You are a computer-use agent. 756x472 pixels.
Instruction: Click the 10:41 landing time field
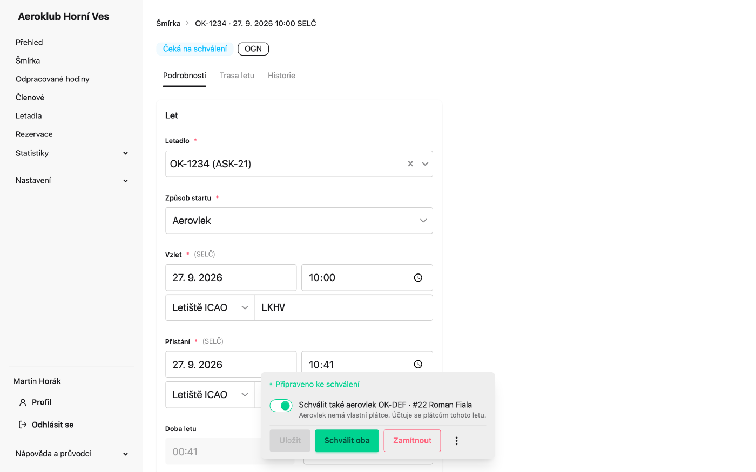click(367, 362)
